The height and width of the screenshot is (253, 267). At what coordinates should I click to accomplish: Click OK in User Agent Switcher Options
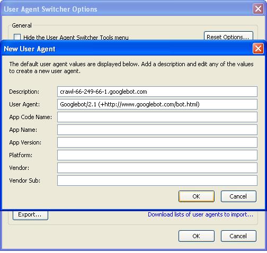click(197, 236)
